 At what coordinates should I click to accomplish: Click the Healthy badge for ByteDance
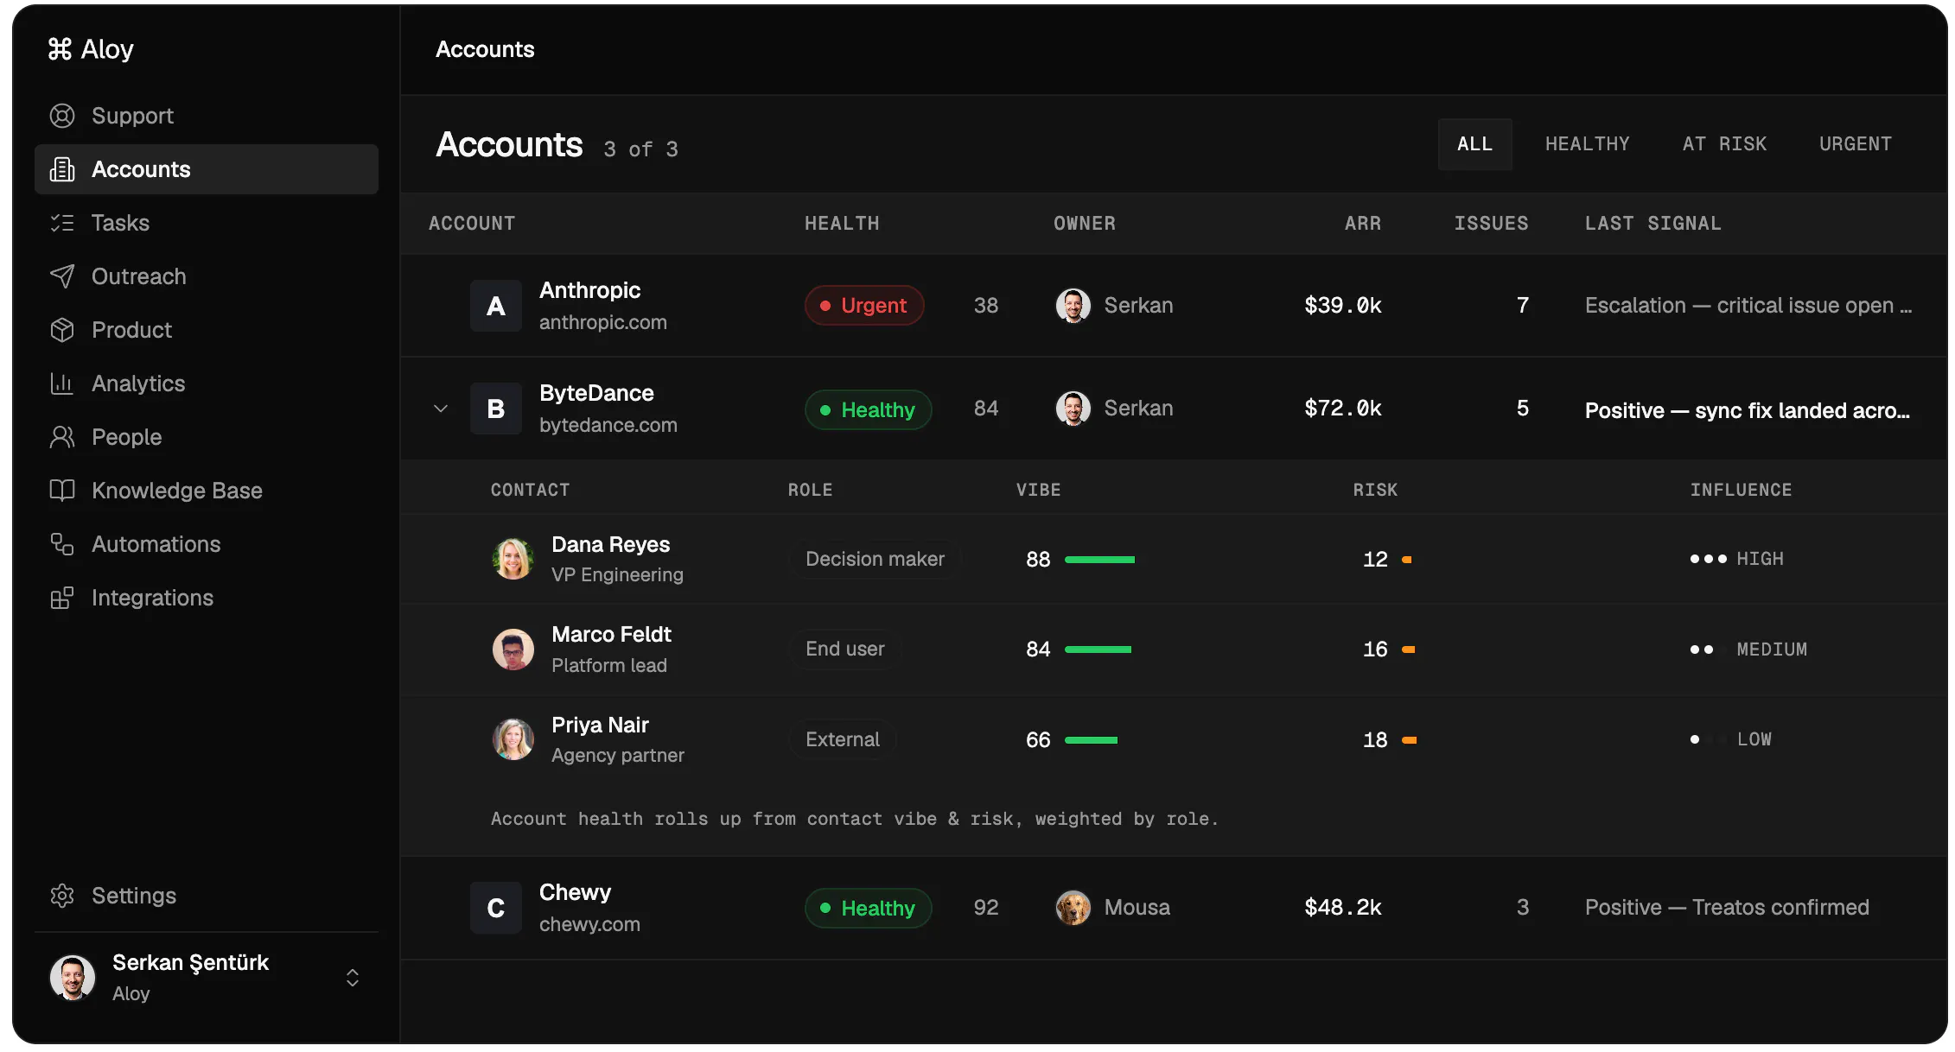click(869, 409)
